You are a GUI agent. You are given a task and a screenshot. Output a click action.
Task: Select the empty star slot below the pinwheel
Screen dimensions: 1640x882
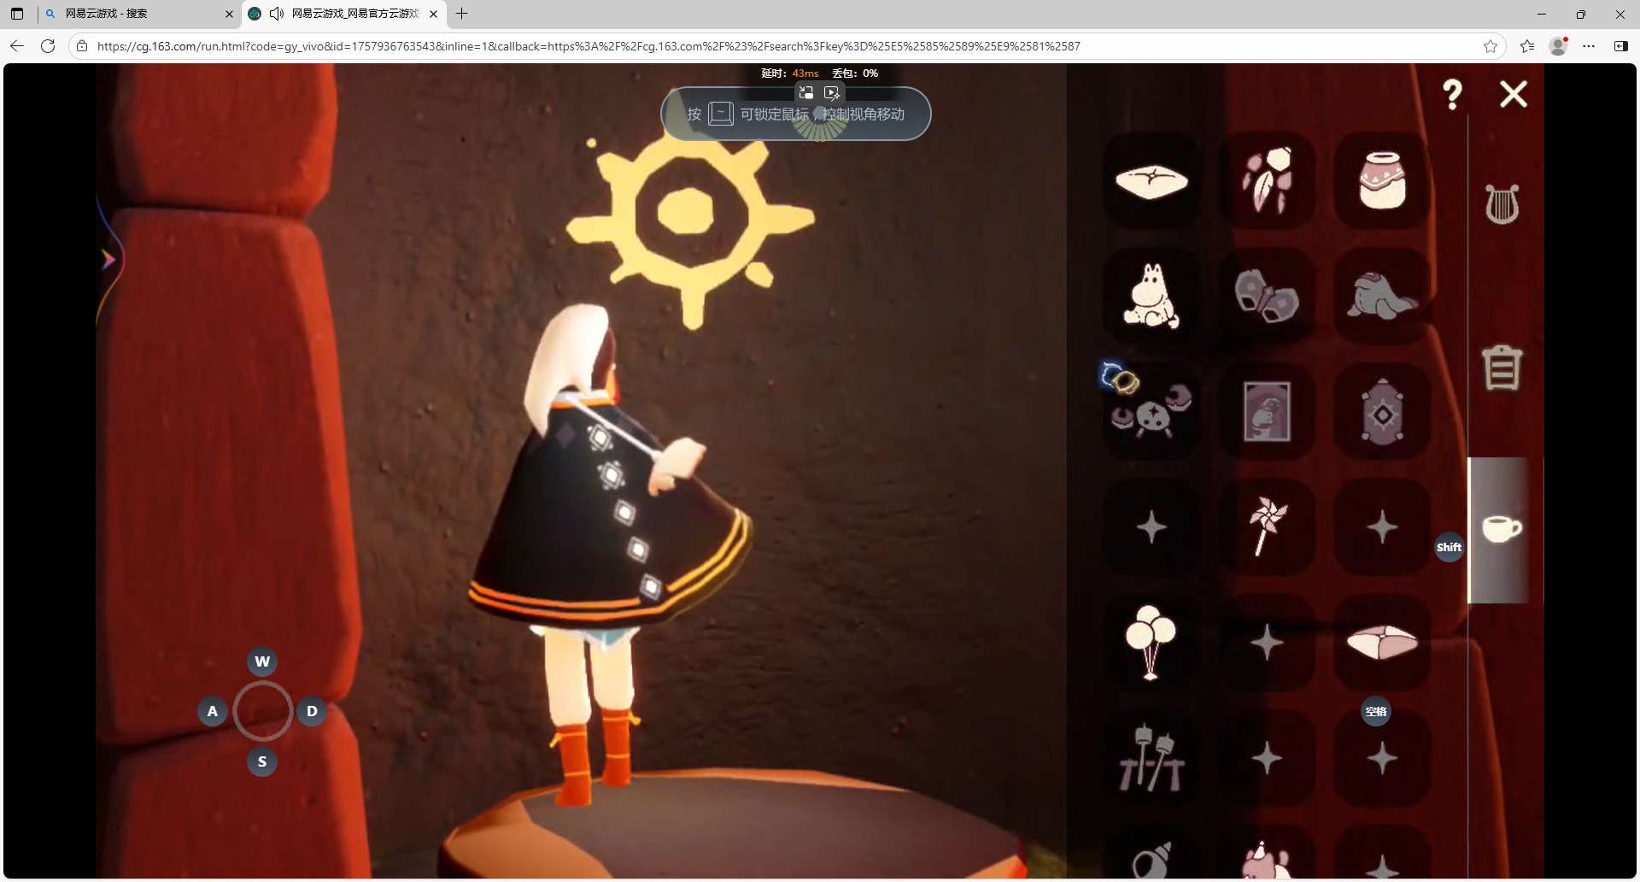tap(1267, 643)
